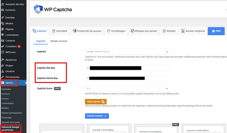Open Akismet Anti-spam settings
Screen dimensions: 227x133
point(11,122)
